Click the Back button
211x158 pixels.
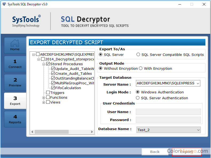155,152
